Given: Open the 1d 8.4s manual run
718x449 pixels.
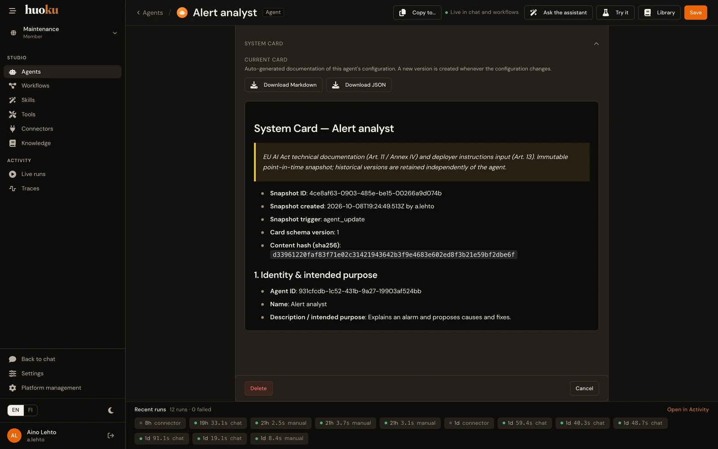Looking at the screenshot, I should [x=279, y=438].
